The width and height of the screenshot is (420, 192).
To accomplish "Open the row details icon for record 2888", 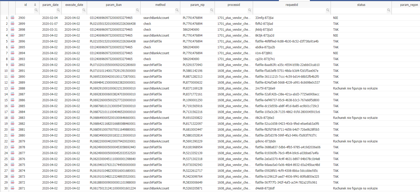I will [12, 88].
